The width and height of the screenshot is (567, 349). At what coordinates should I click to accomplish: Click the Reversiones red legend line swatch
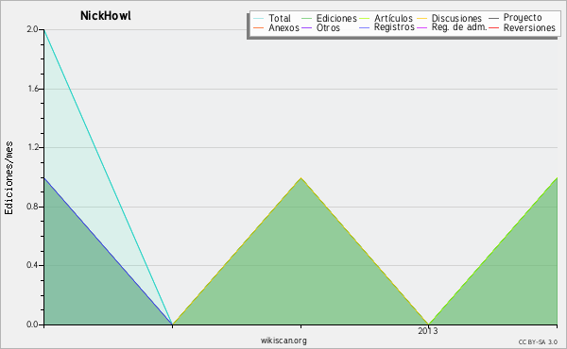tap(494, 27)
